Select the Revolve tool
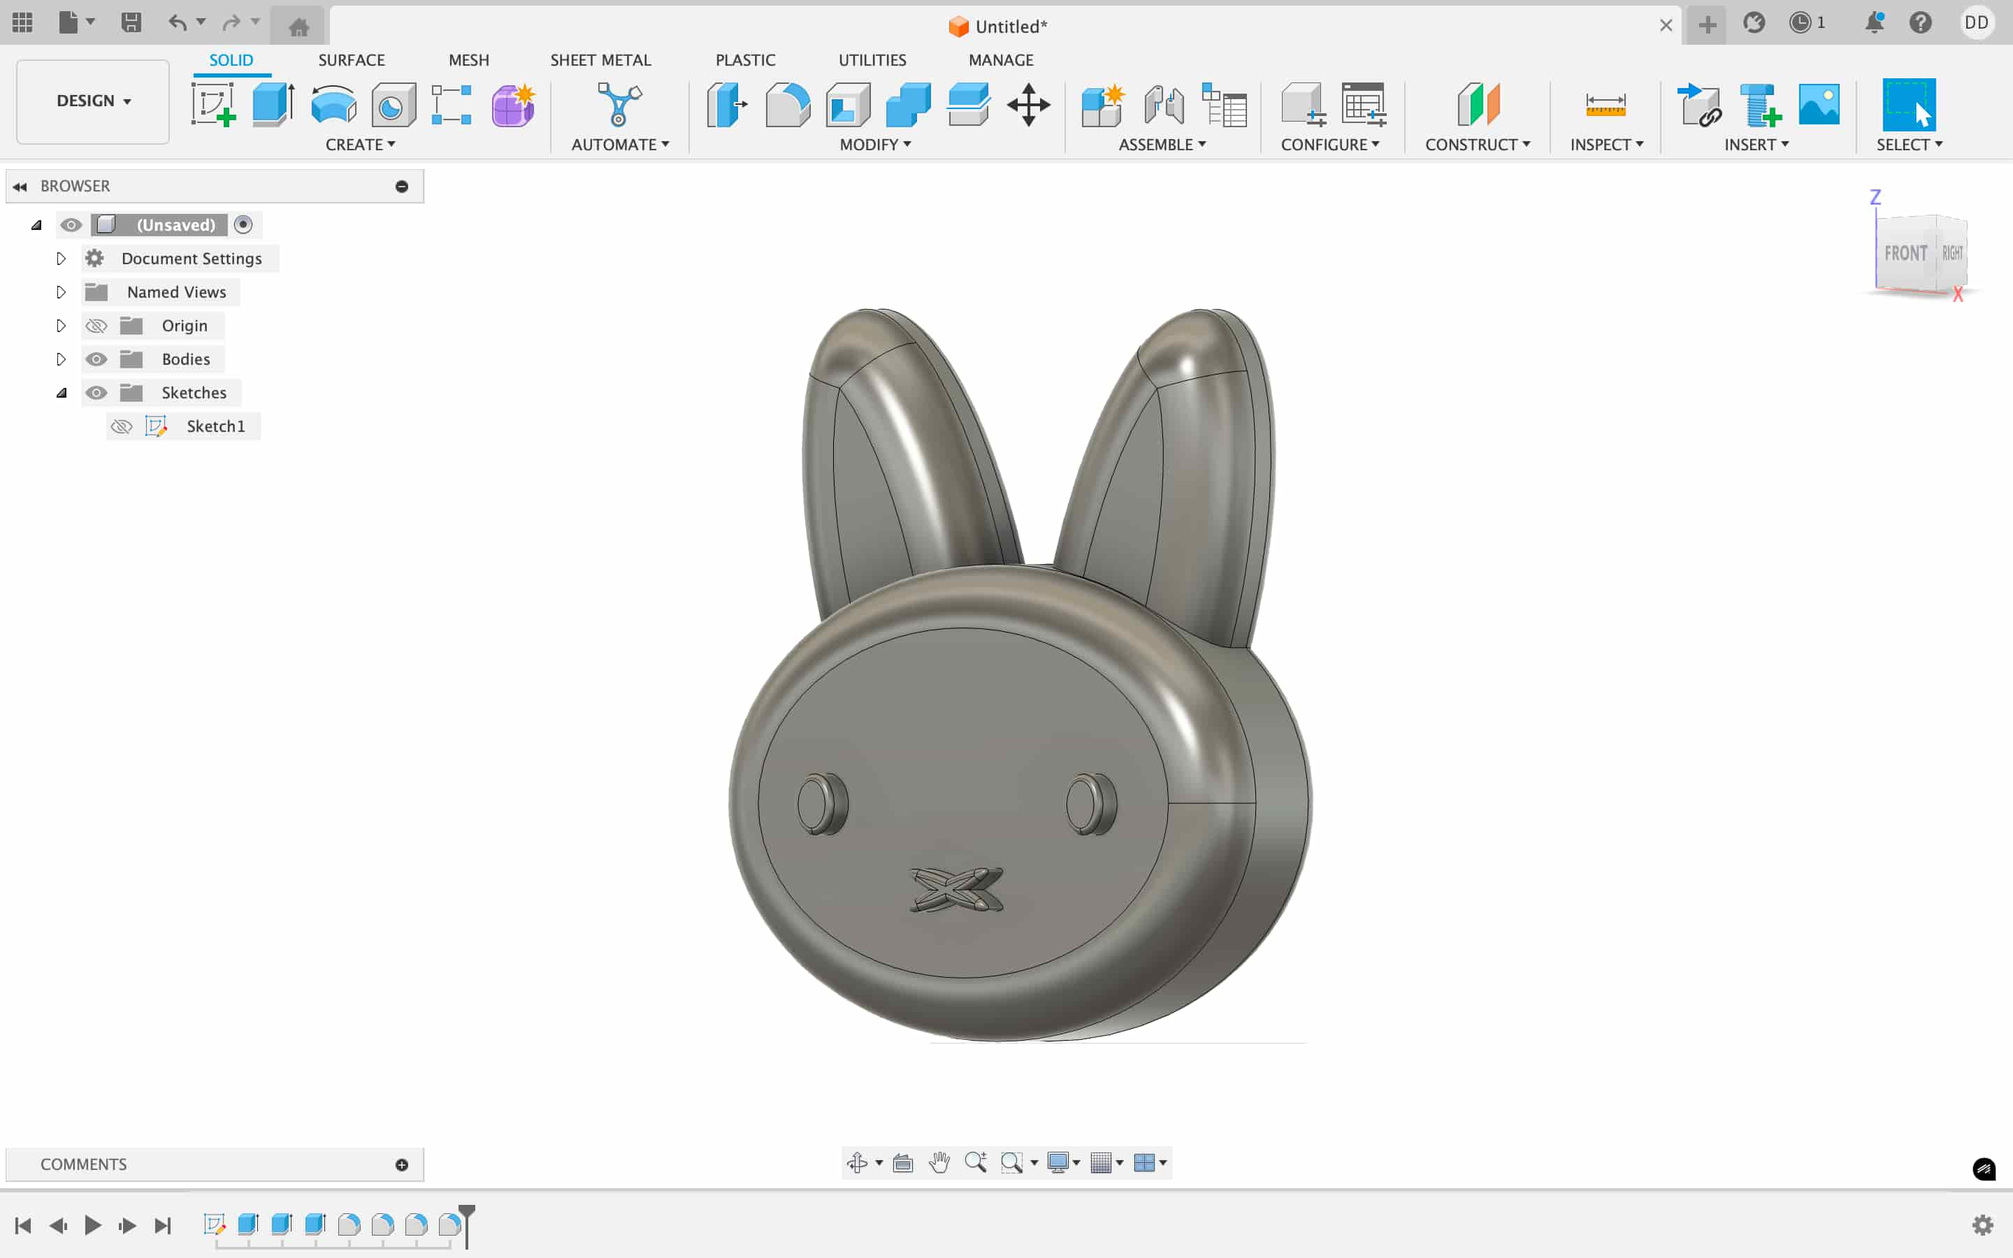Image resolution: width=2013 pixels, height=1258 pixels. (x=333, y=105)
